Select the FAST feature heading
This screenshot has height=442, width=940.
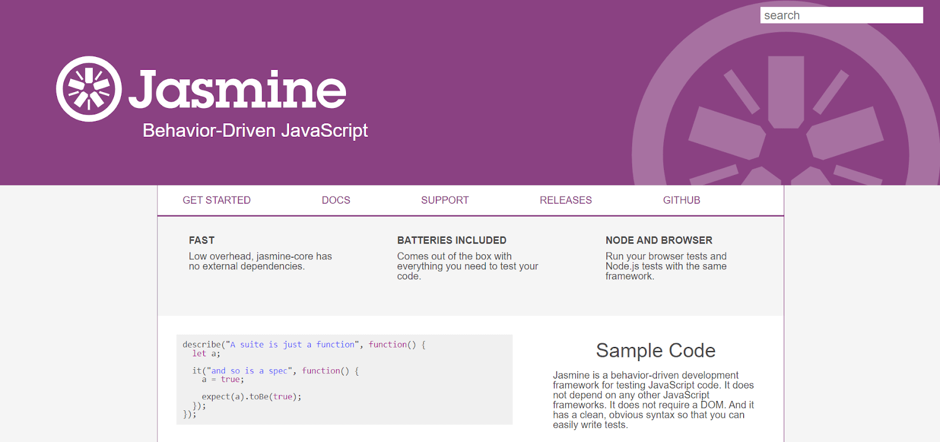tap(202, 240)
